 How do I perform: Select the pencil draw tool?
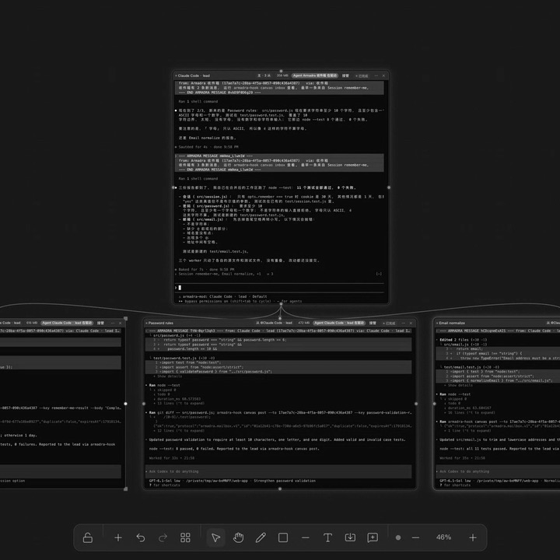click(x=261, y=537)
